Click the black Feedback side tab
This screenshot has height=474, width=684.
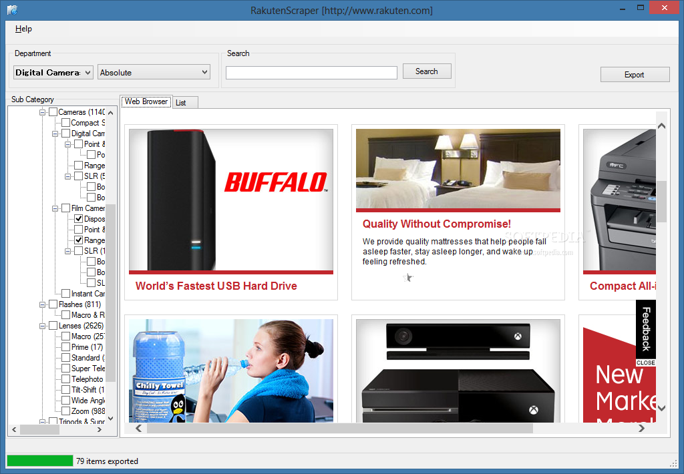646,329
